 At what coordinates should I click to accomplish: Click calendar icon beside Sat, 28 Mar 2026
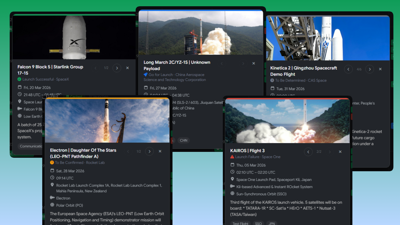point(52,171)
